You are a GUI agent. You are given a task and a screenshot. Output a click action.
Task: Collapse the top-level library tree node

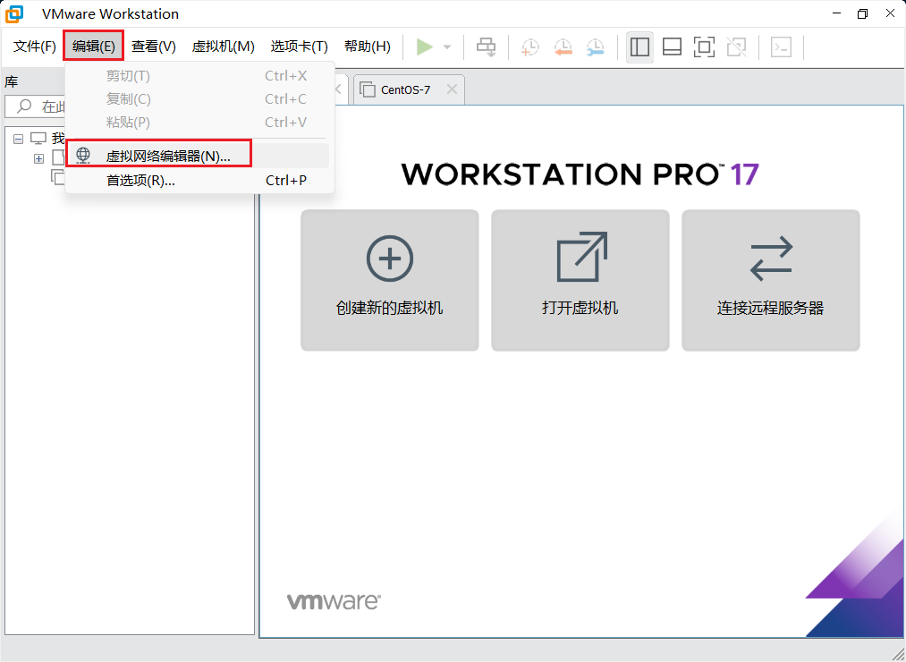(19, 139)
